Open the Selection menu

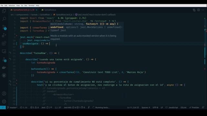12,5
